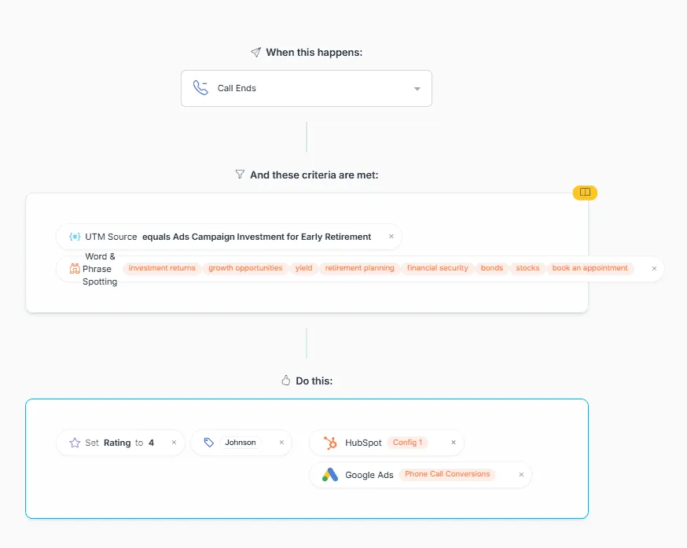The image size is (687, 548).
Task: Click the UTM Source equals criterion text
Action: 228,237
